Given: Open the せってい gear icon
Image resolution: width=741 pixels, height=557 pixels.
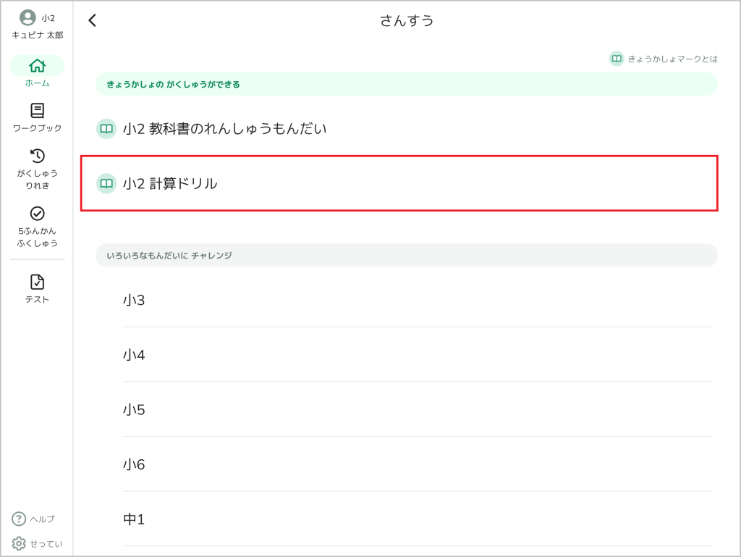Looking at the screenshot, I should (19, 543).
